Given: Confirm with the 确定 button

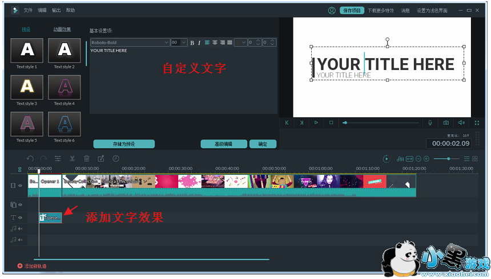Looking at the screenshot, I should pos(263,144).
